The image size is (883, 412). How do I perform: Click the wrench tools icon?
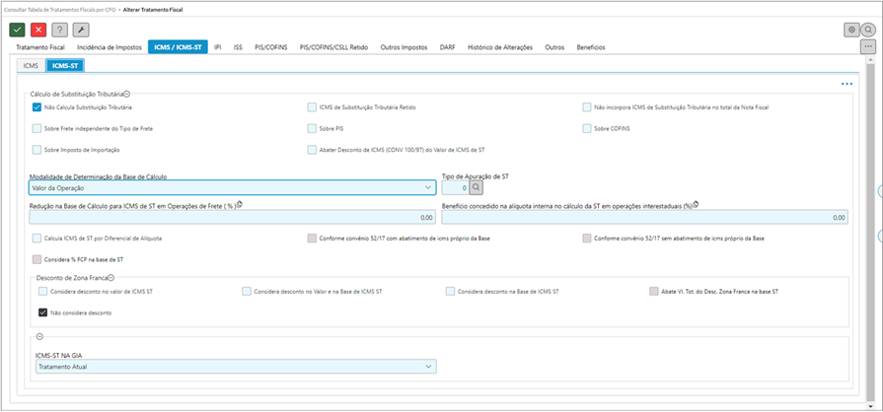click(x=81, y=30)
